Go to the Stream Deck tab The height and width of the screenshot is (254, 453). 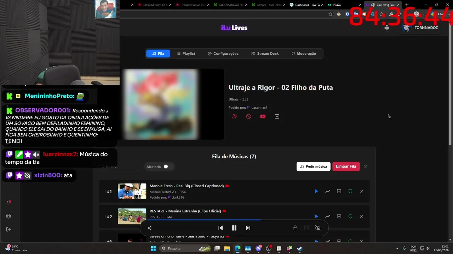(265, 54)
